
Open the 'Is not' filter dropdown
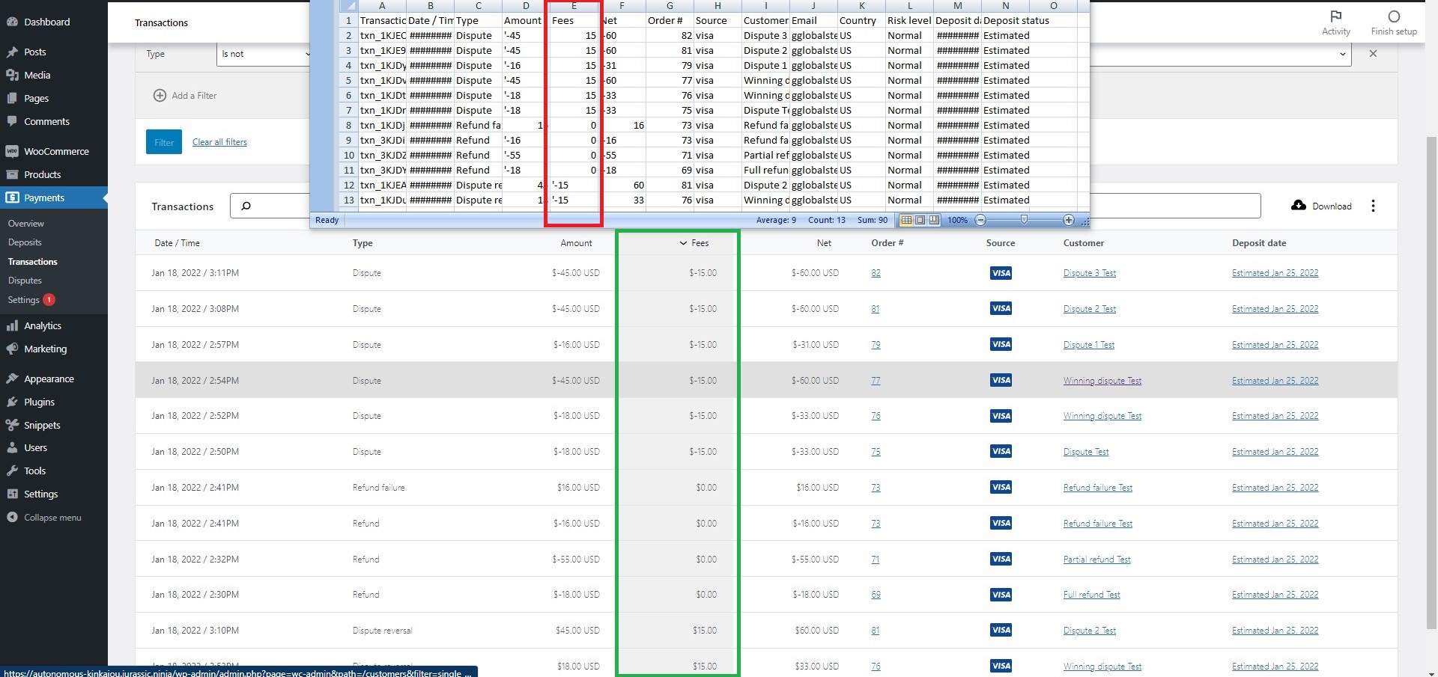[266, 54]
